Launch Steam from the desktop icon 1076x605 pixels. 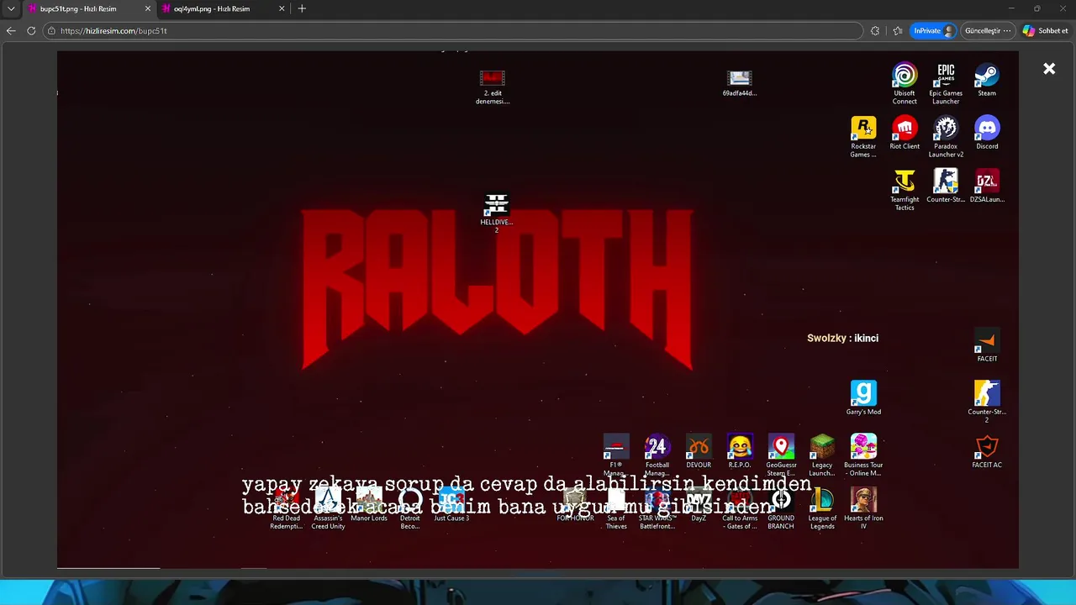(987, 80)
